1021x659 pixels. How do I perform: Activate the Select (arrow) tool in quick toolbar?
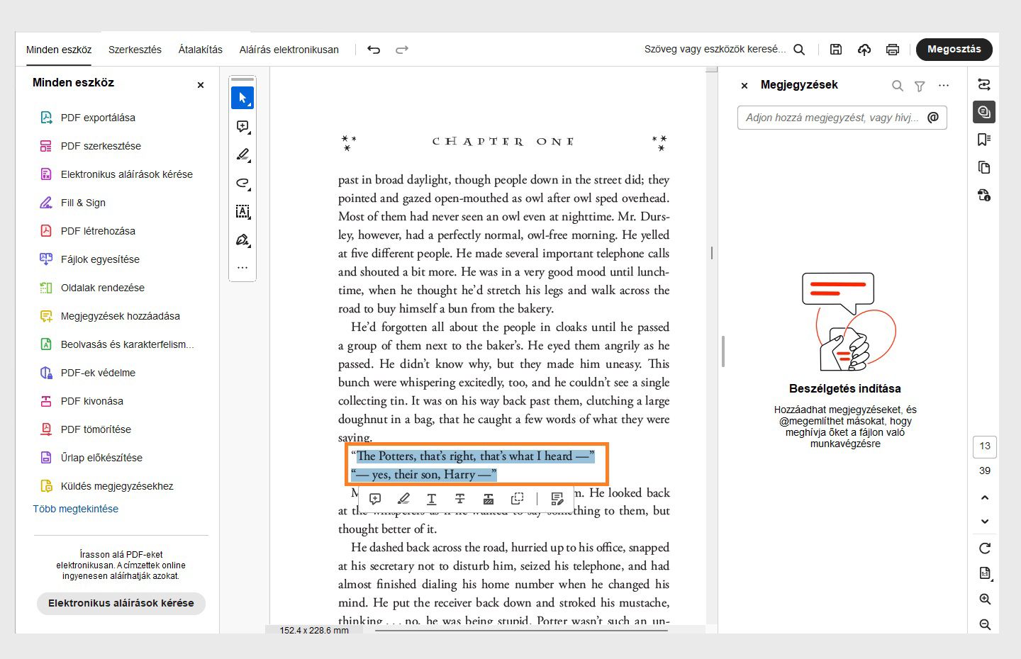pos(242,98)
